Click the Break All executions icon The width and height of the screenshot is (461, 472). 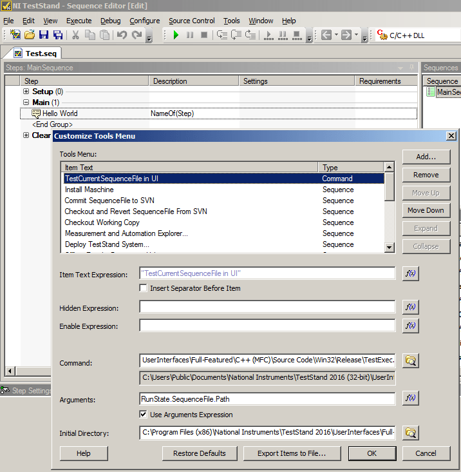(x=283, y=35)
